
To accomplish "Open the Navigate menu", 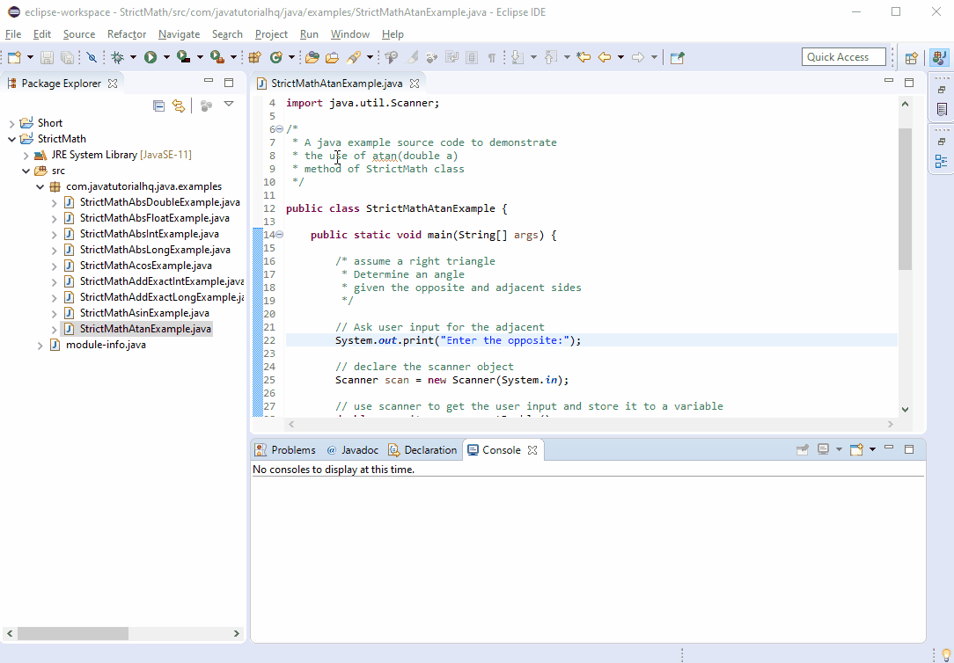I will coord(179,34).
